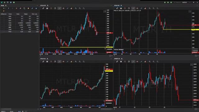Select the SBER row in the watchlist
199x112 pixels.
coord(20,27)
